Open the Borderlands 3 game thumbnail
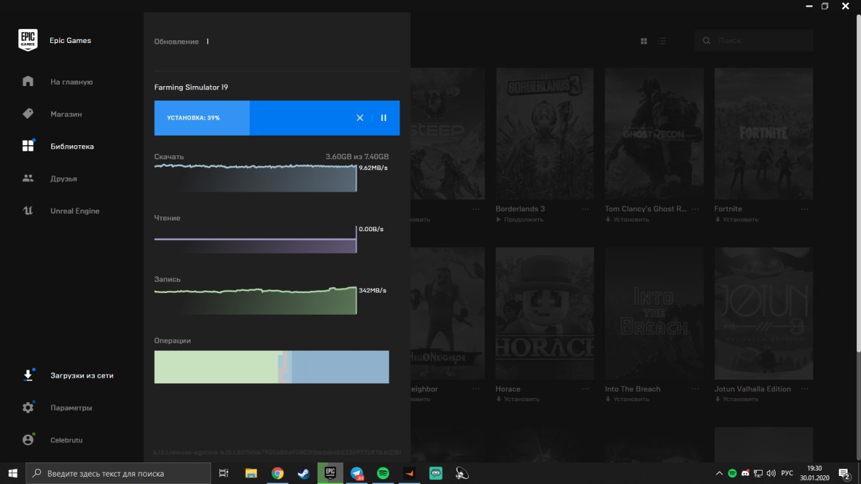This screenshot has height=484, width=861. tap(545, 133)
